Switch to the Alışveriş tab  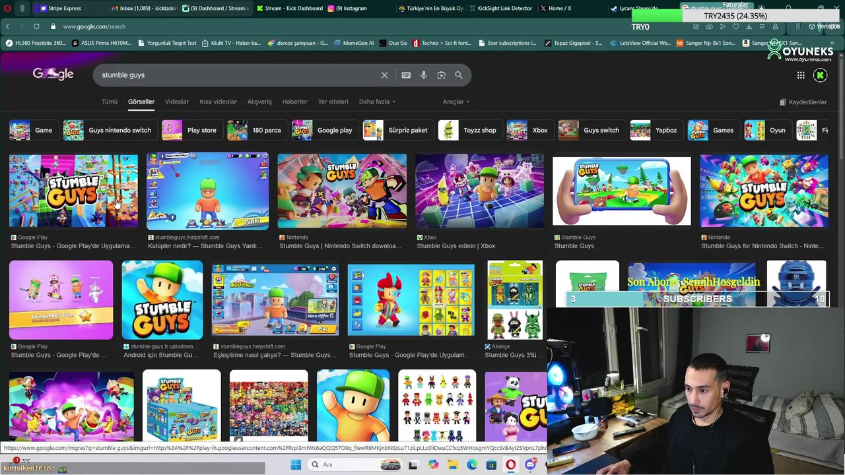(x=259, y=102)
